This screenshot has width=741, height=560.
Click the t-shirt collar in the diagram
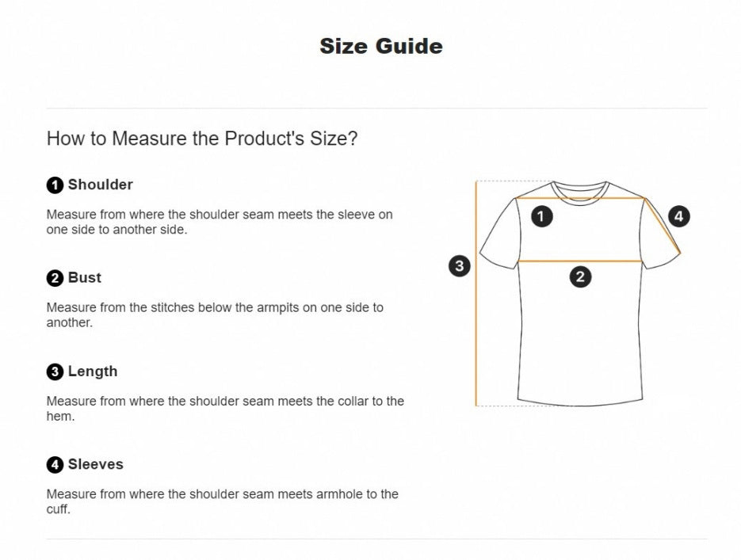[580, 190]
